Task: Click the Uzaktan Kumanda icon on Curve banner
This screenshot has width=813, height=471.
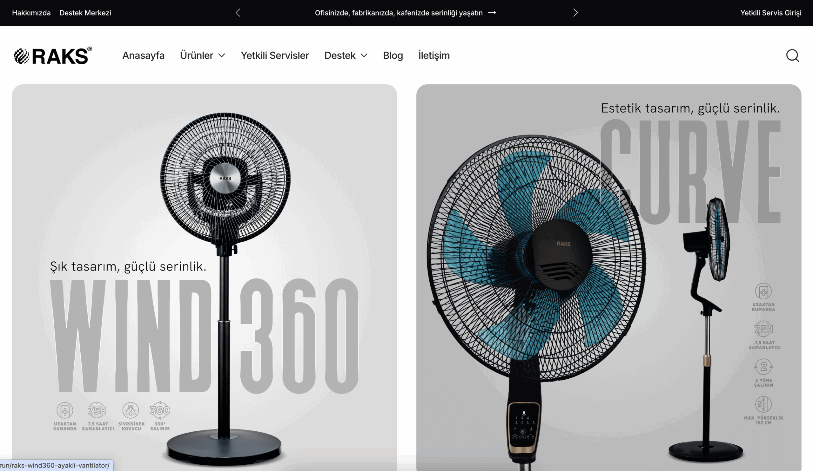Action: point(763,291)
